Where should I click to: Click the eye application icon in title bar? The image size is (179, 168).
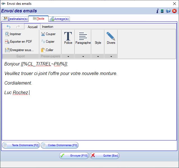click(3, 4)
